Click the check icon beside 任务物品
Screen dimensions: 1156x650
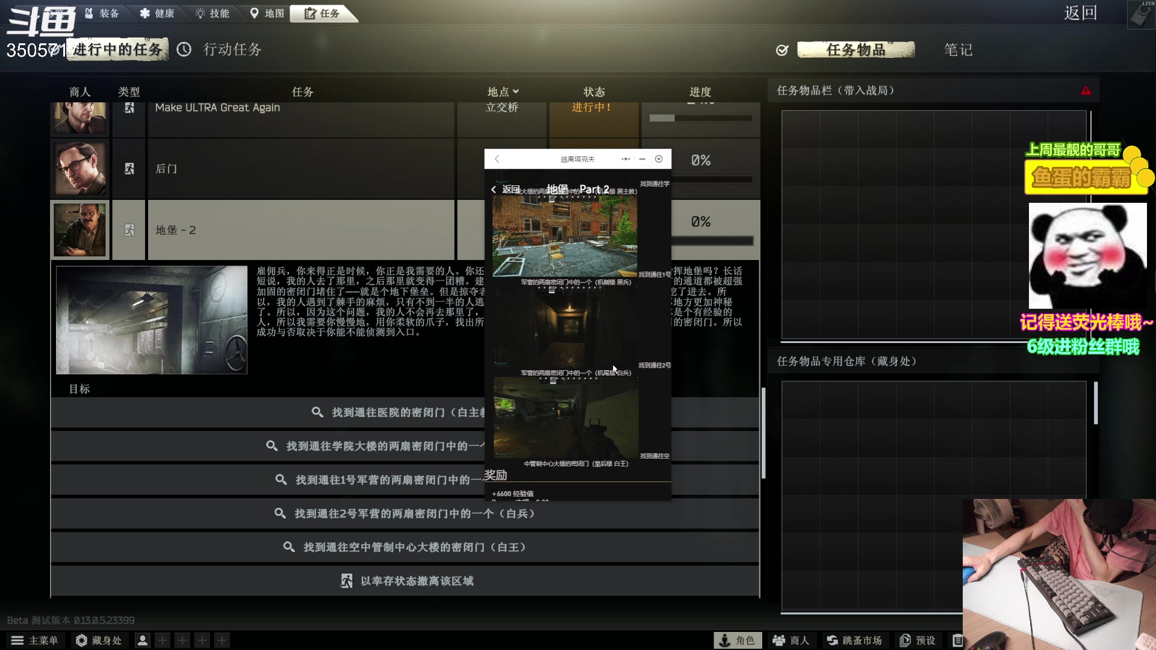pos(782,50)
